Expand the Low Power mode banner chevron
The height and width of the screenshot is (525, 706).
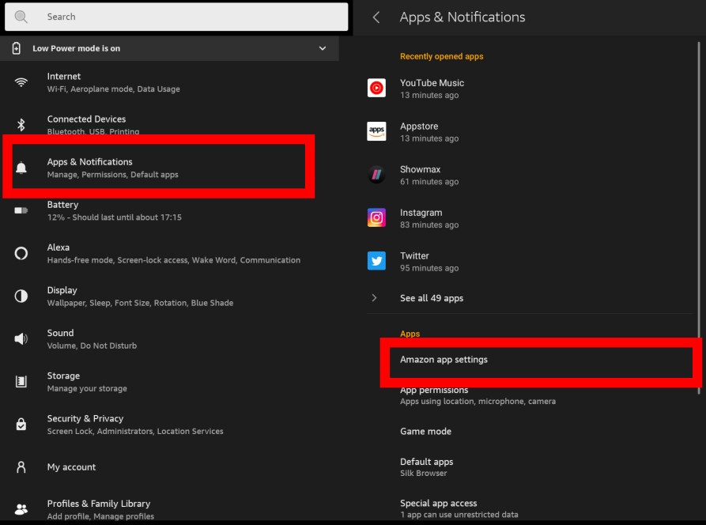(x=323, y=48)
